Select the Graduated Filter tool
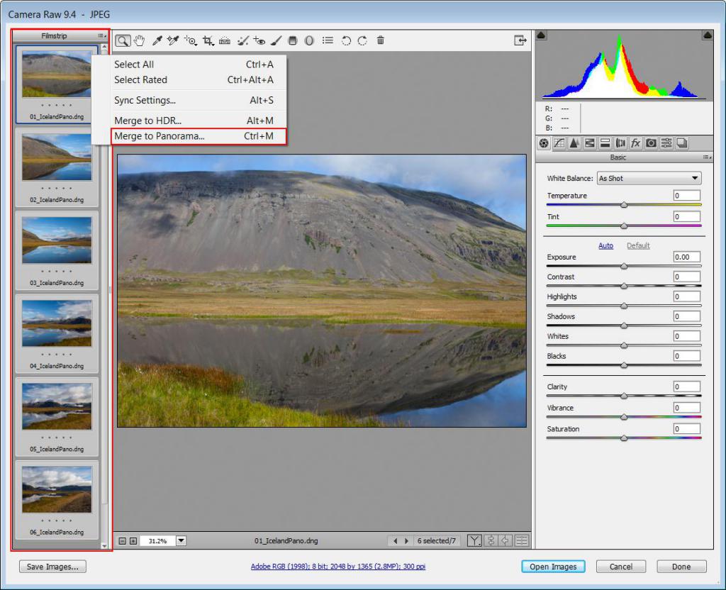 292,40
